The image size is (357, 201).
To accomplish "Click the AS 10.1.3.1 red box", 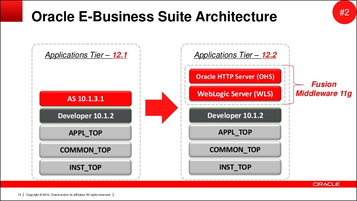I will pyautogui.click(x=85, y=98).
